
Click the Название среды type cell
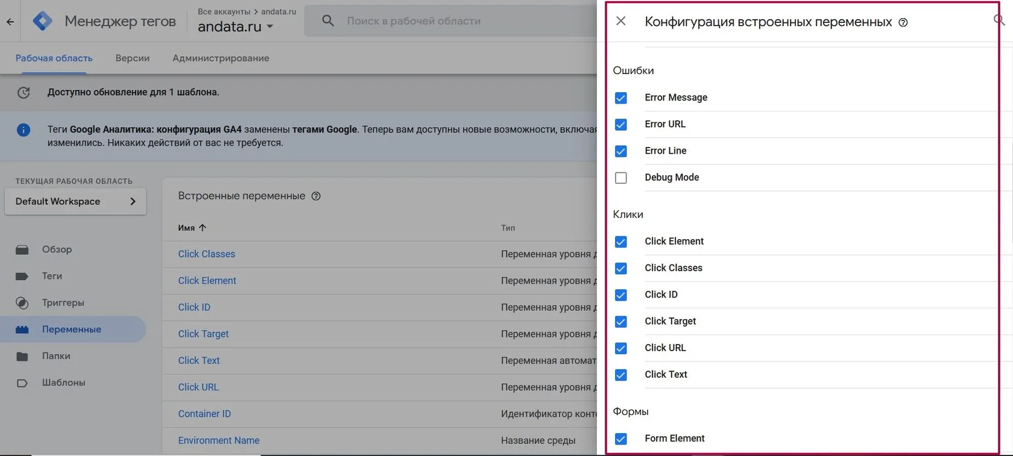(538, 440)
